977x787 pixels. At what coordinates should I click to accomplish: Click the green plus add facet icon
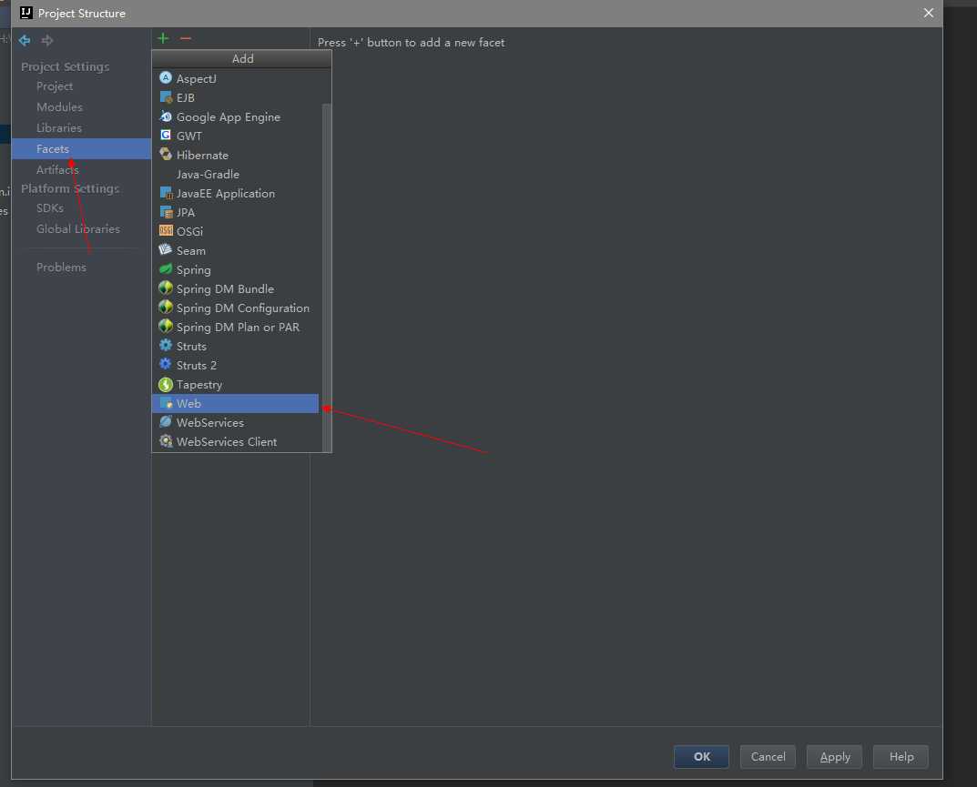163,38
